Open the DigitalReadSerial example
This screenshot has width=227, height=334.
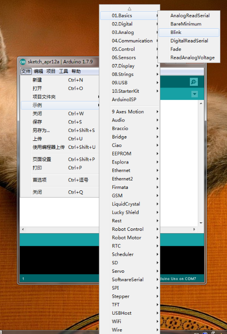coord(189,41)
